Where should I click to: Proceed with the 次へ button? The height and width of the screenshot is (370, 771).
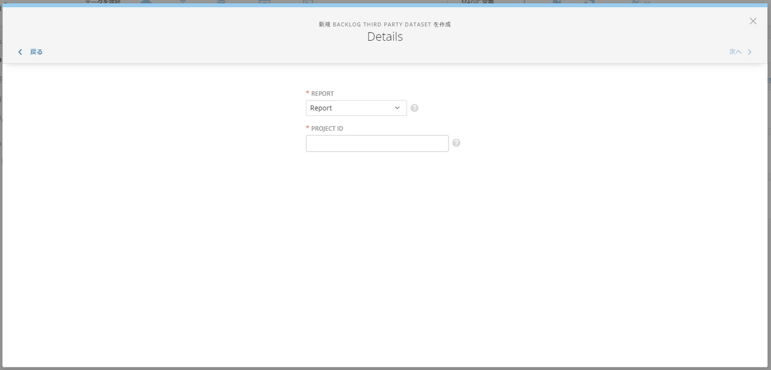pos(740,52)
